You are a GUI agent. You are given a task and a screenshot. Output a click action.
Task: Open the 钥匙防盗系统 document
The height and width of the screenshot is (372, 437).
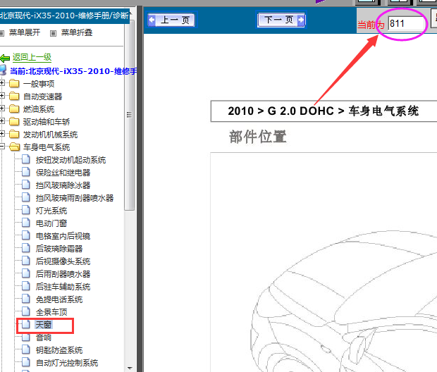[59, 350]
